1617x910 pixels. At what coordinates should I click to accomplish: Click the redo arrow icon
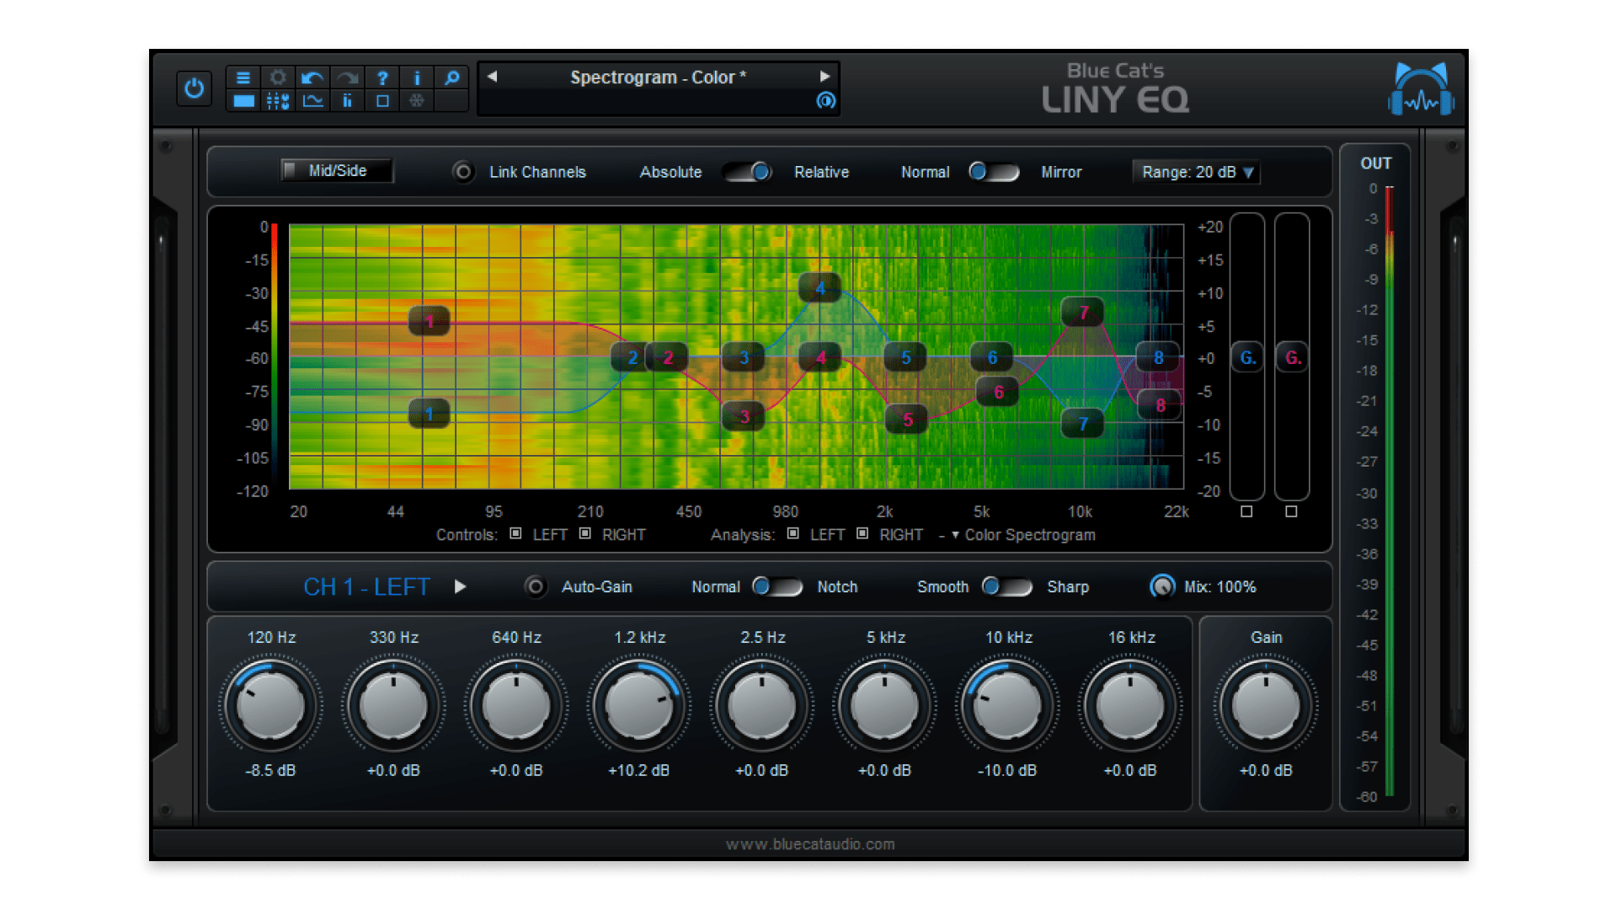pyautogui.click(x=347, y=78)
